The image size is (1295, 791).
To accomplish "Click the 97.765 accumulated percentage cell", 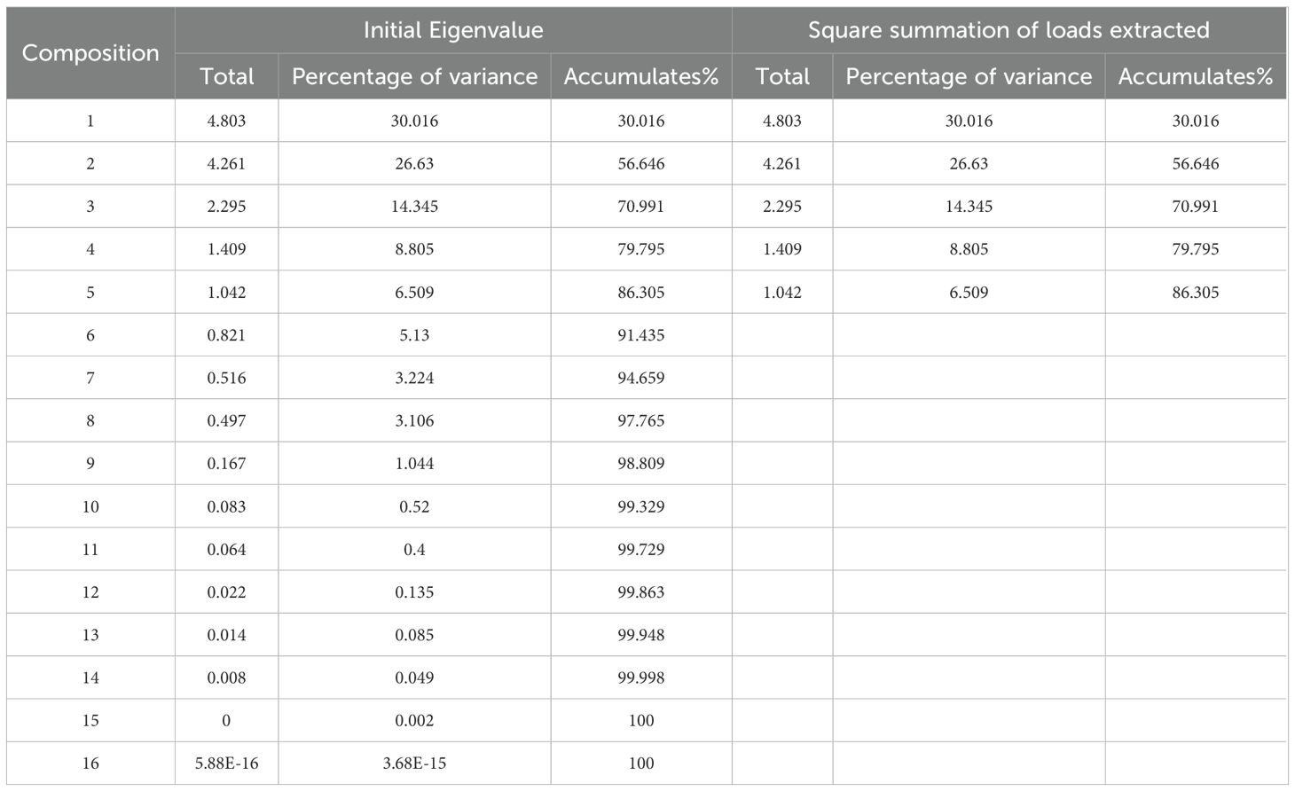I will (x=640, y=420).
